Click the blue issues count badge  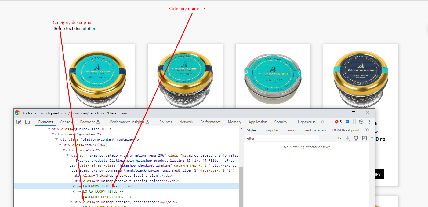point(349,122)
